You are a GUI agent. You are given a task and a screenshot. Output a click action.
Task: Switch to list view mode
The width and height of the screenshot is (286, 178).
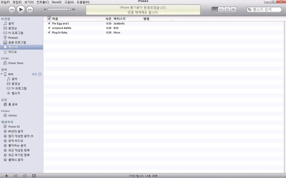click(215, 9)
